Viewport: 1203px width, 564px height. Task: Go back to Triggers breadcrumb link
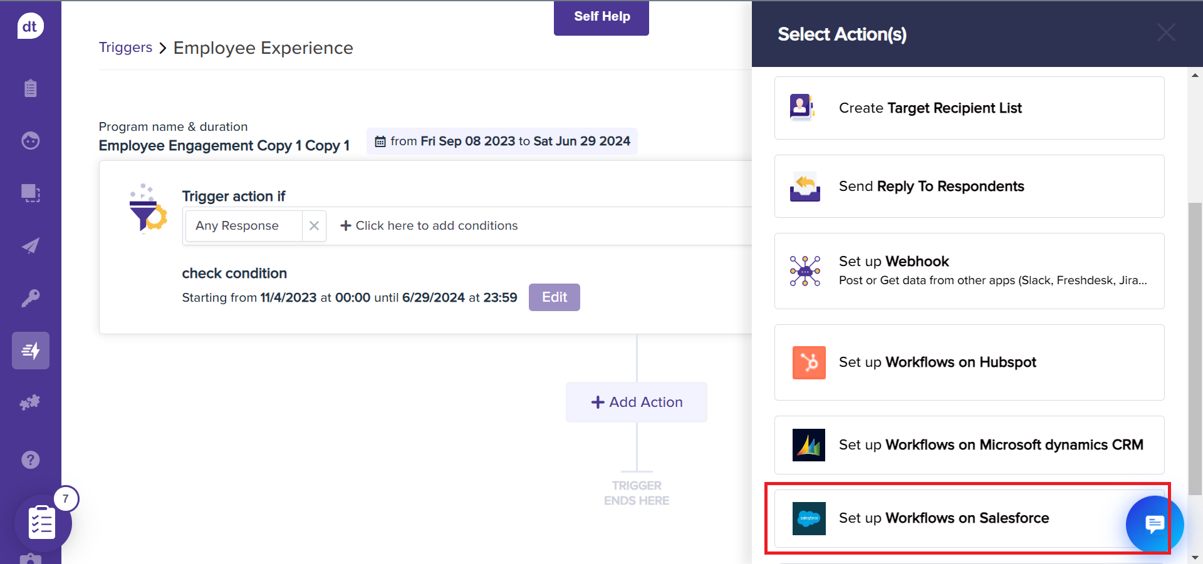[125, 48]
